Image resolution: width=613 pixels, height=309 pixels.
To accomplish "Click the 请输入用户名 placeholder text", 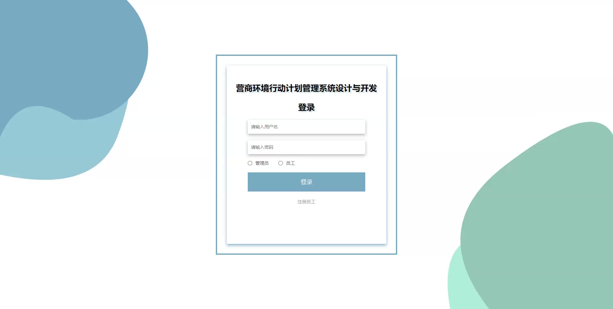I will click(x=264, y=127).
